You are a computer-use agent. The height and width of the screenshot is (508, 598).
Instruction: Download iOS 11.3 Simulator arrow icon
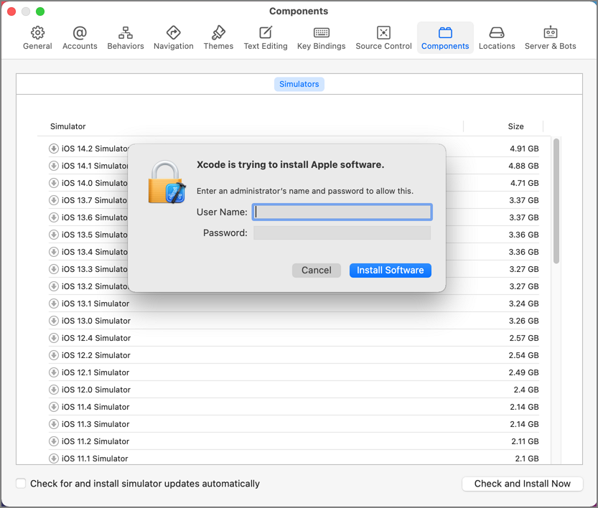[x=54, y=424]
